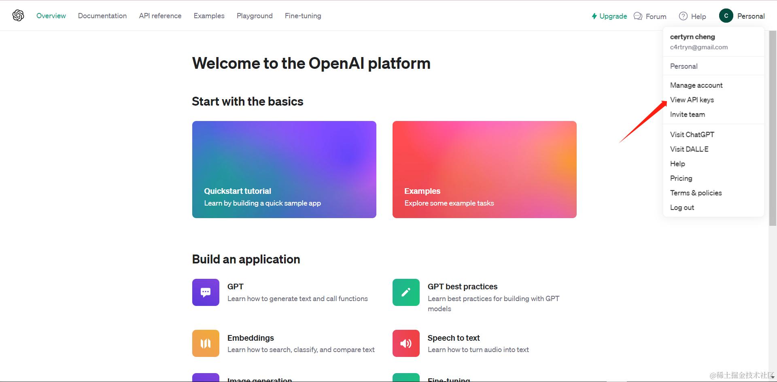Click the Welcome to the OpenAI platform heading
This screenshot has width=777, height=382.
pyautogui.click(x=311, y=64)
